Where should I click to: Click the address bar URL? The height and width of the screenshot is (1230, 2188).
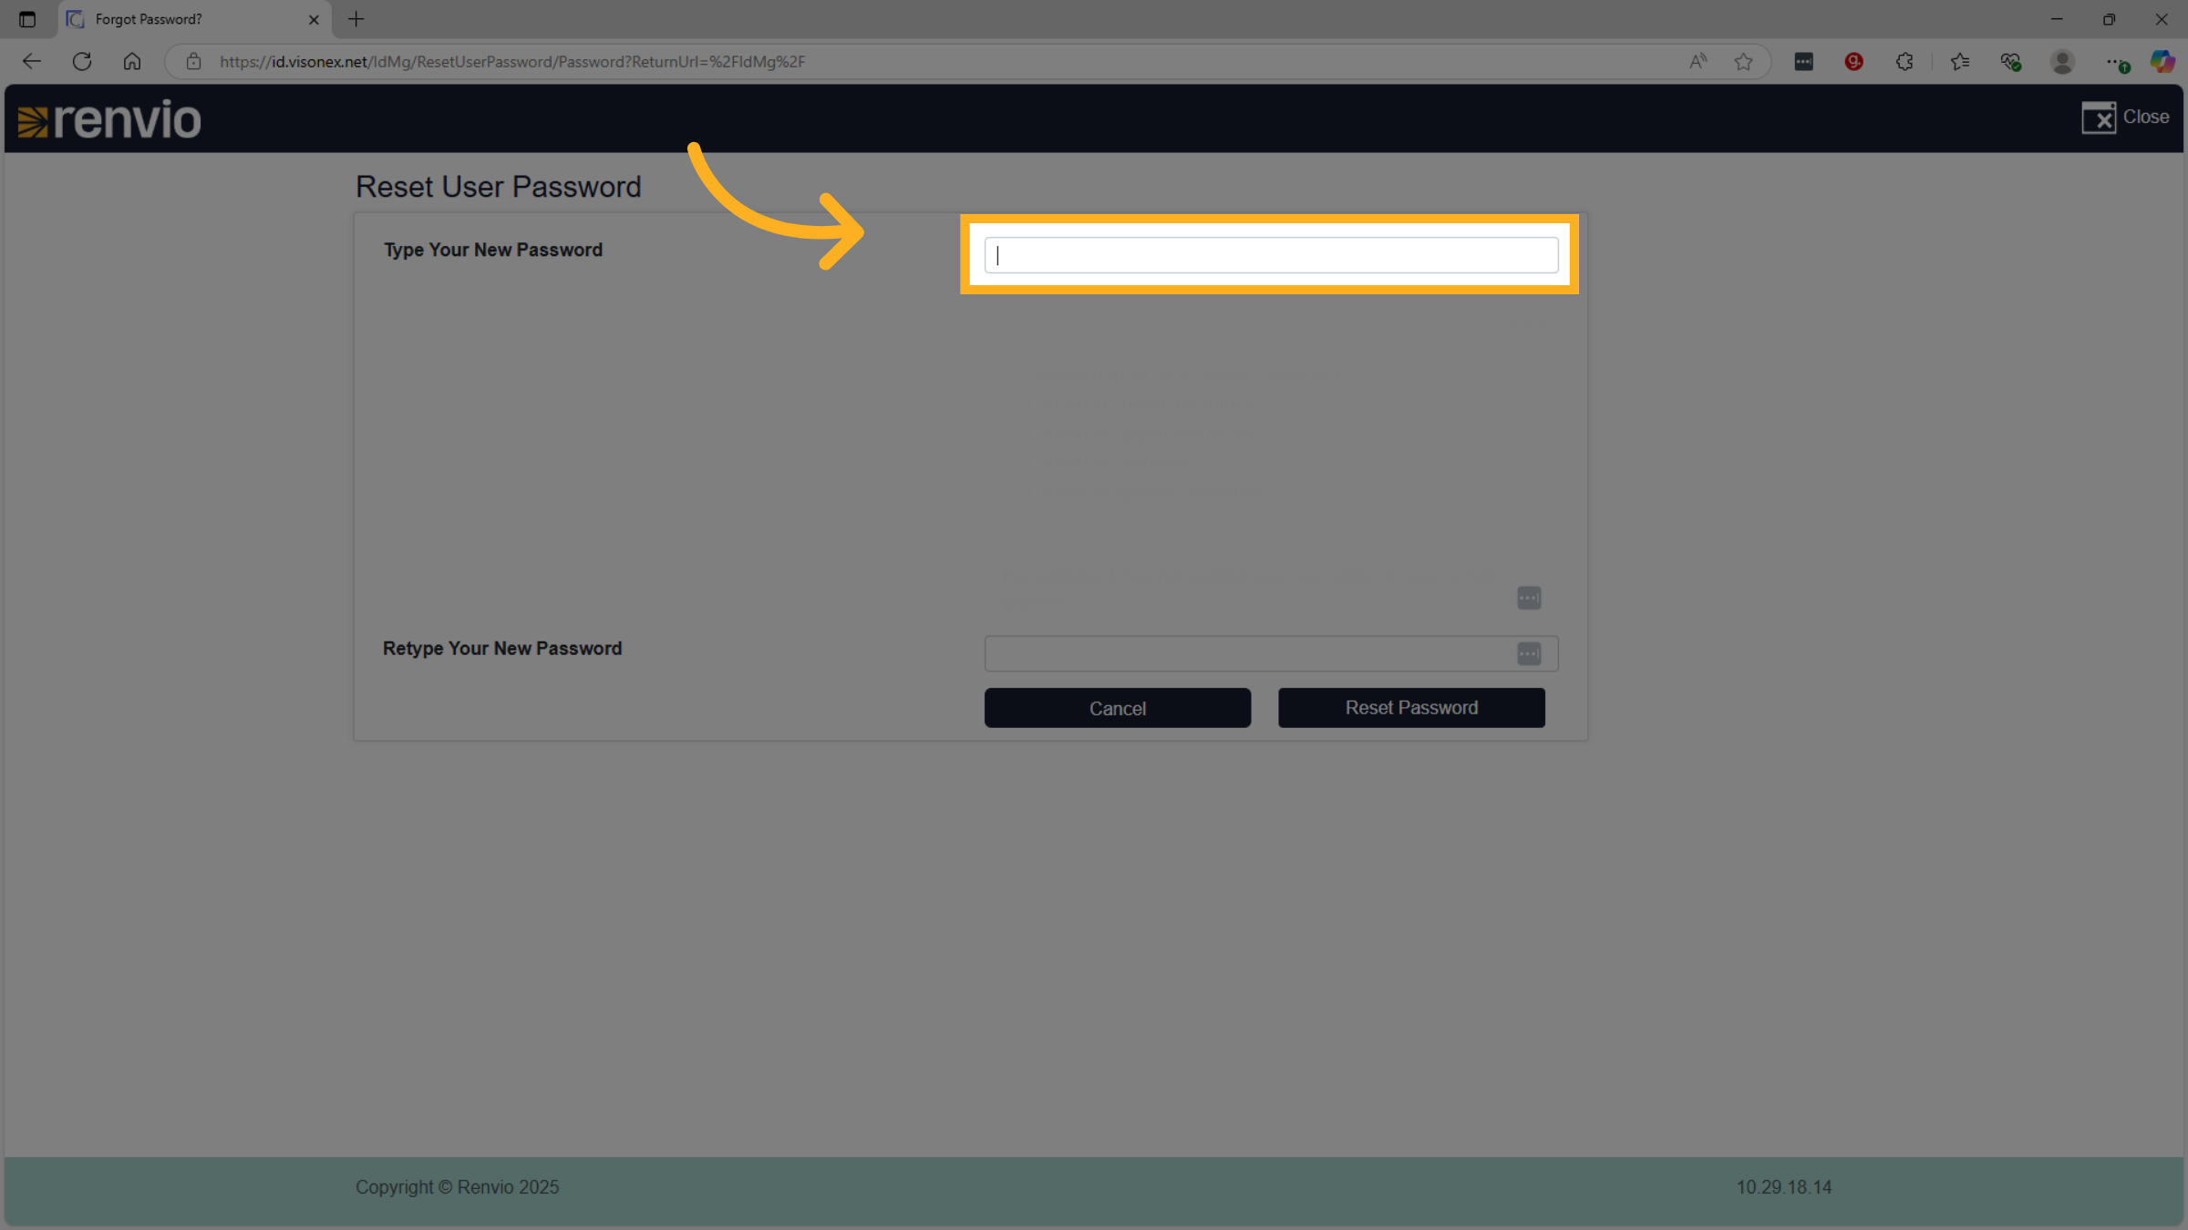coord(512,61)
